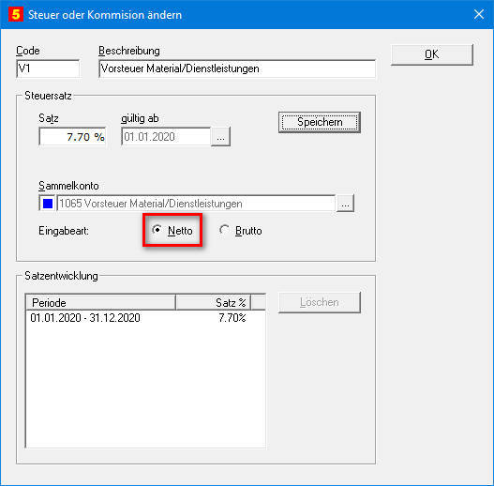494x486 pixels.
Task: Click the 7.70% value in the rate list
Action: [x=232, y=317]
